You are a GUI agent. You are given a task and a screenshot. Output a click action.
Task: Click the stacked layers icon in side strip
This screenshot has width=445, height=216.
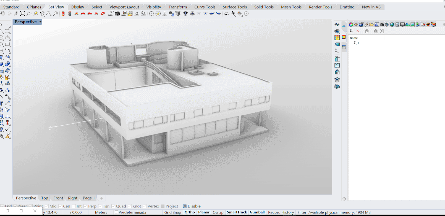337,80
